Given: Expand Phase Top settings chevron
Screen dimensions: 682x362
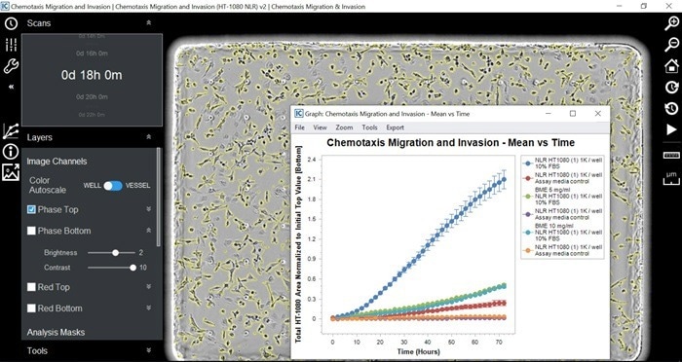Looking at the screenshot, I should [149, 209].
